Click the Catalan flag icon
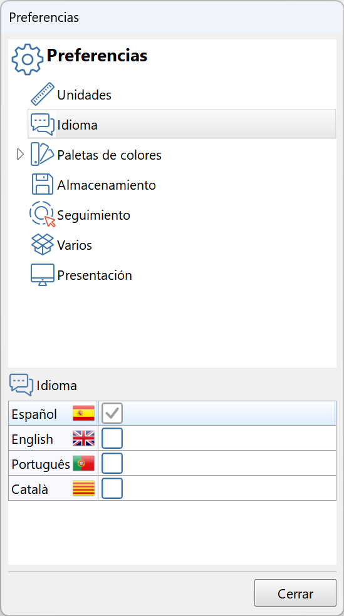 click(x=84, y=488)
